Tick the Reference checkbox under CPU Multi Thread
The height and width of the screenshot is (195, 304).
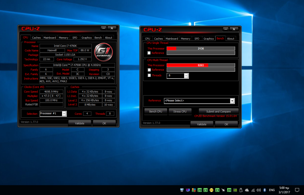[x=149, y=70]
